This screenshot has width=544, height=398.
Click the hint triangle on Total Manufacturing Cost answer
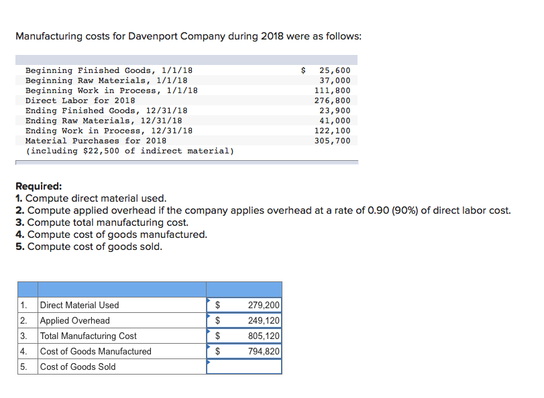click(x=210, y=332)
